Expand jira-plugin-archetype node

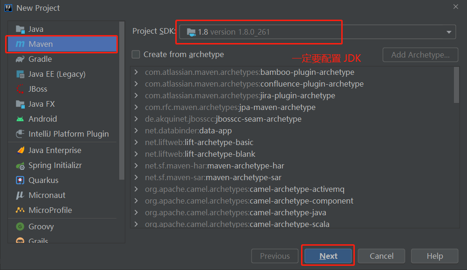tap(136, 95)
